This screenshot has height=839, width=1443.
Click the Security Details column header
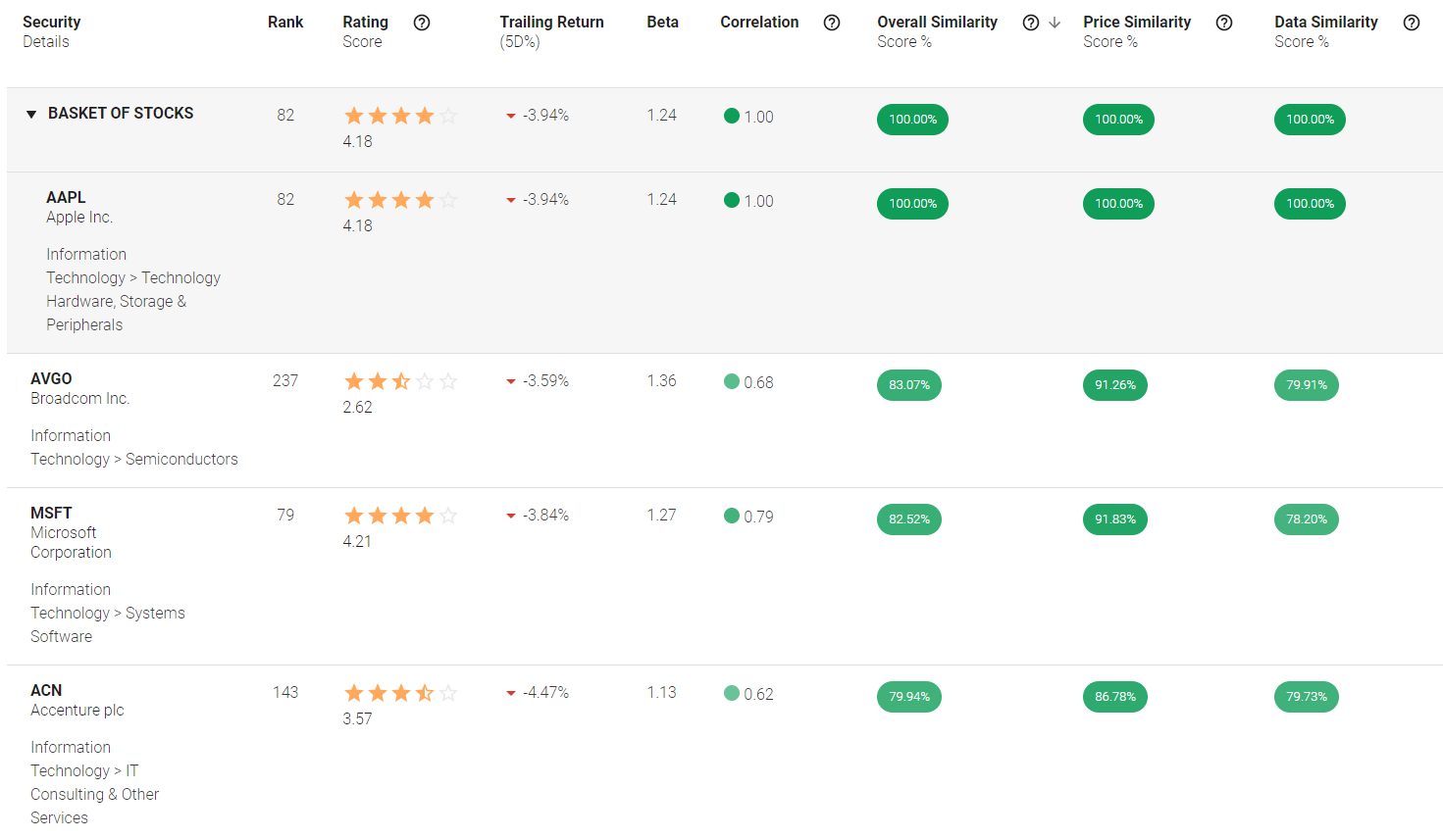click(51, 23)
